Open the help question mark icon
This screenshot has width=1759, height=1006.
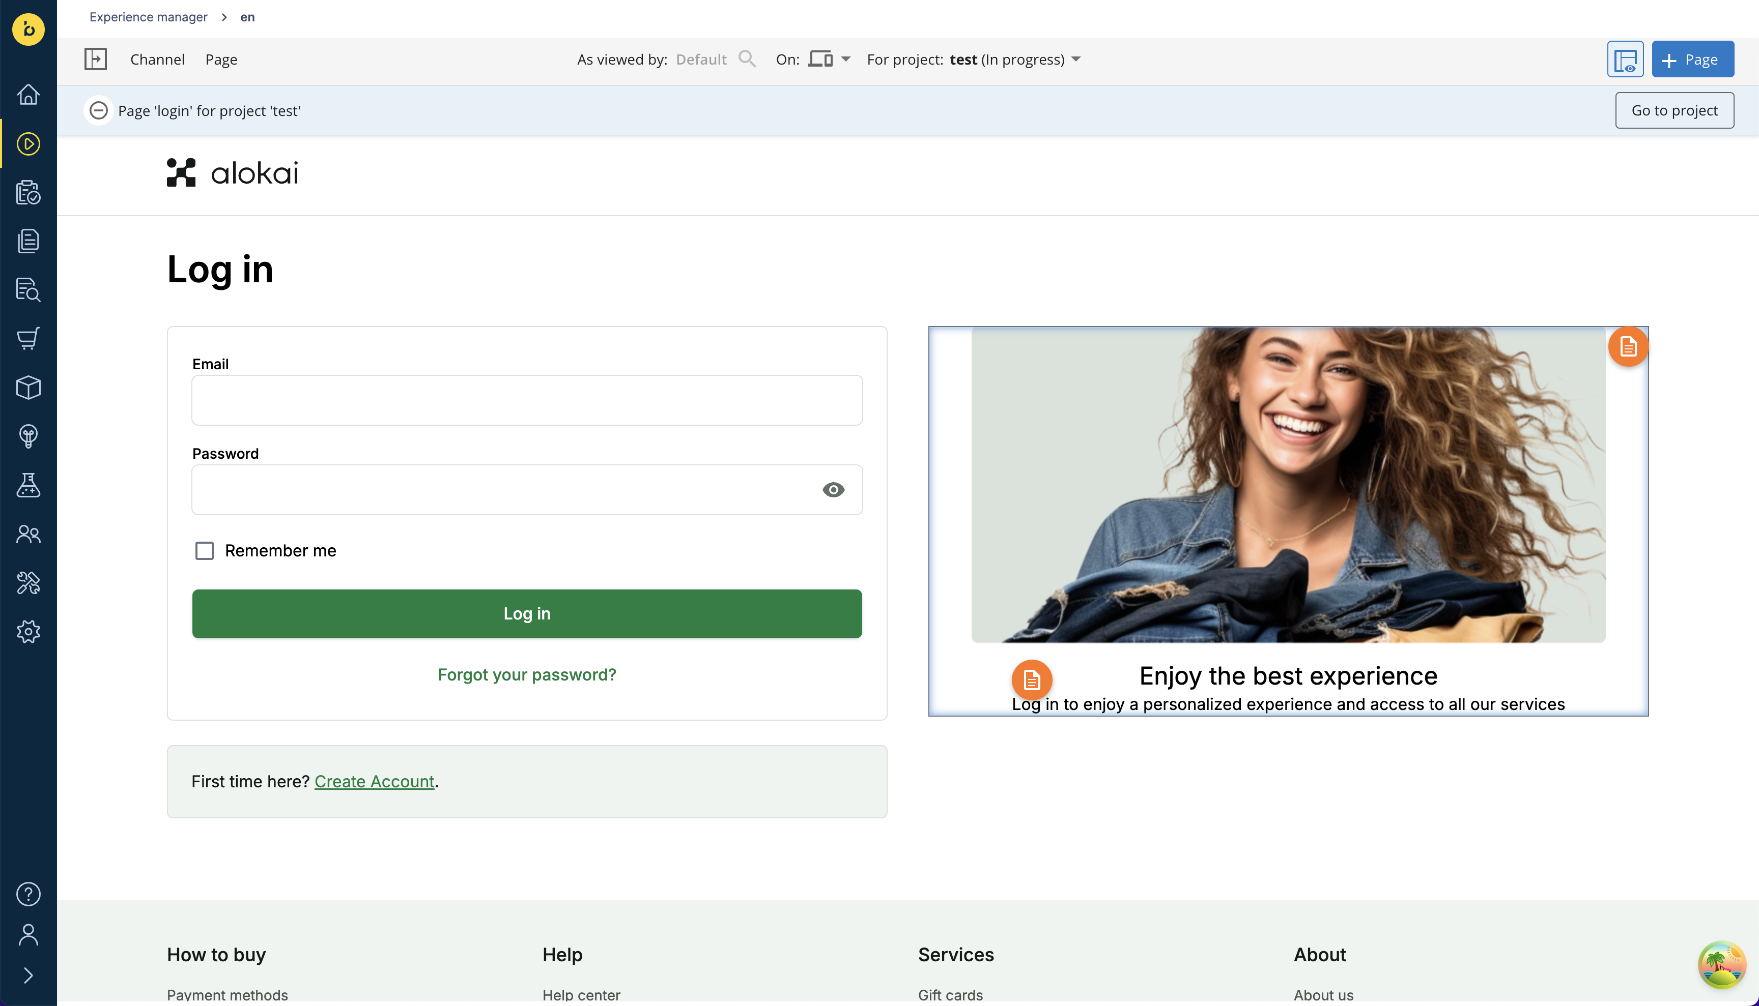coord(29,894)
